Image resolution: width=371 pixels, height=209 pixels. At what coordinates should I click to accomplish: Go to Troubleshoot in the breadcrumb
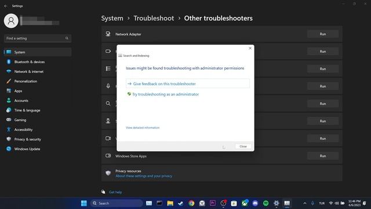tap(154, 18)
